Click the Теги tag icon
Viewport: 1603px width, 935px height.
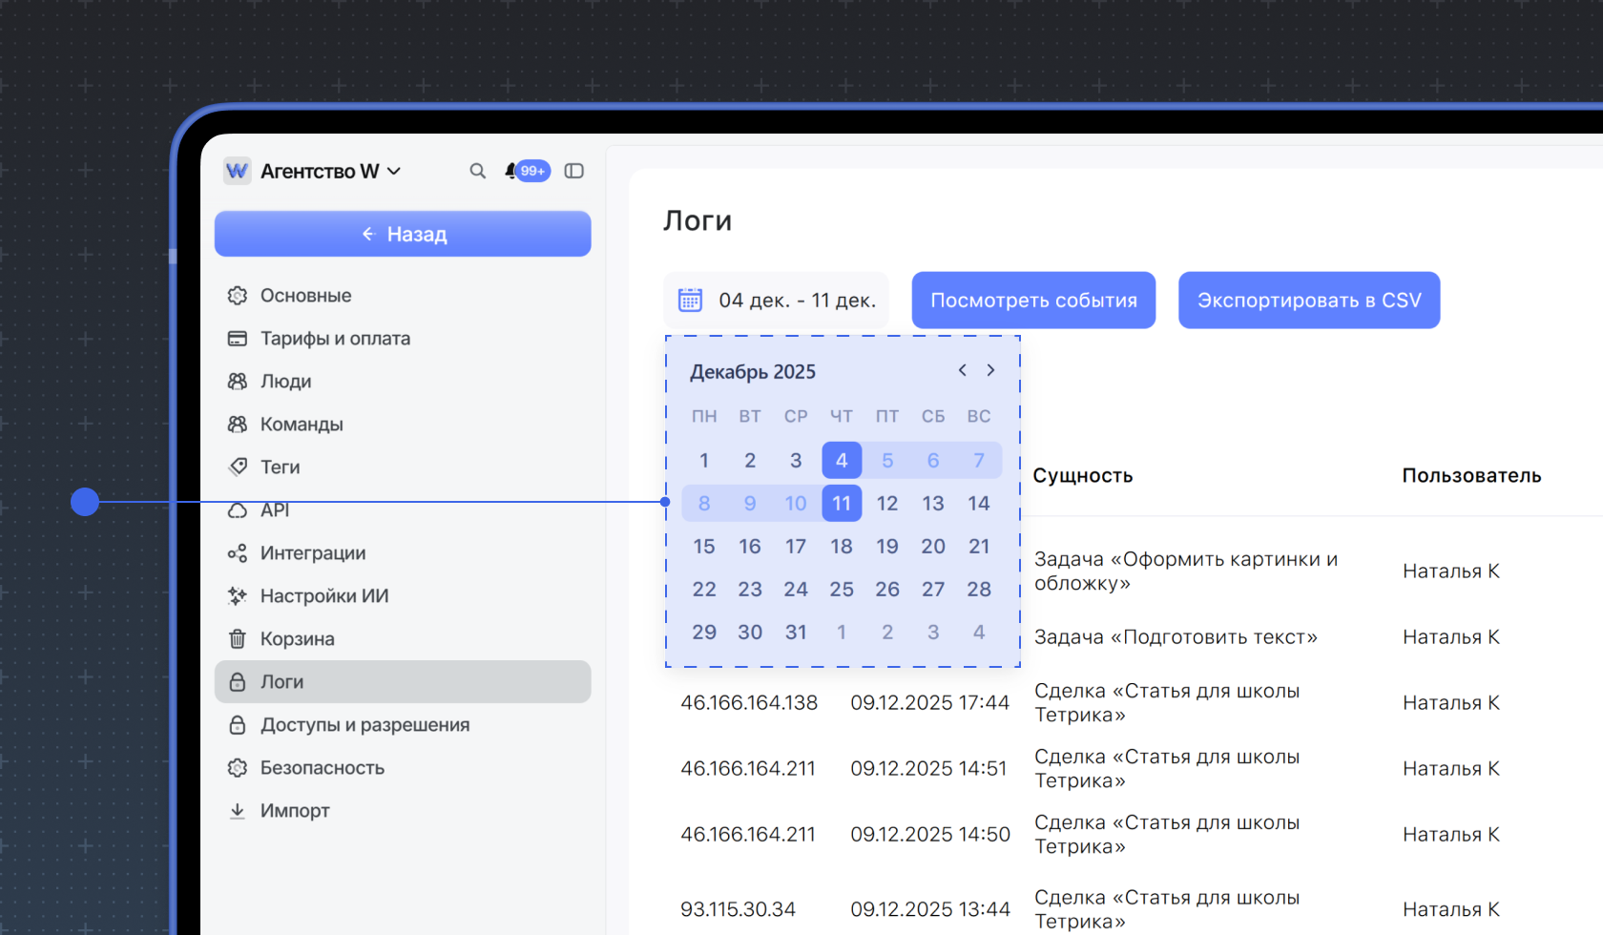point(238,467)
